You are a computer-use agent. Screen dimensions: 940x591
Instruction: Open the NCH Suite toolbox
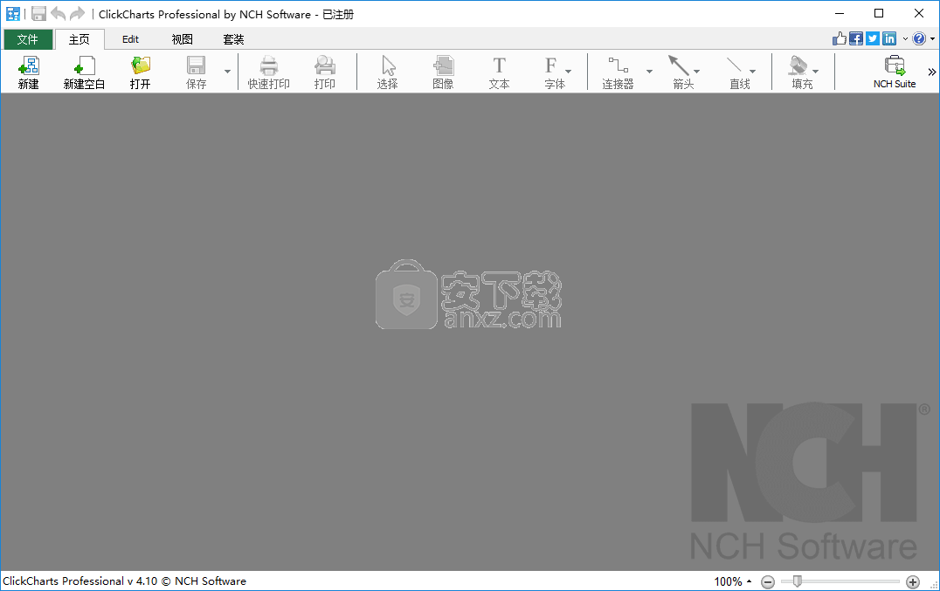pyautogui.click(x=895, y=72)
